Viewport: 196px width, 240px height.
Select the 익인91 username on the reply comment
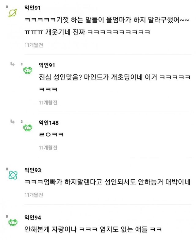pos(47,65)
